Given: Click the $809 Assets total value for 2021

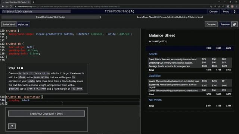Looking at the screenshot, I should pos(229,70).
